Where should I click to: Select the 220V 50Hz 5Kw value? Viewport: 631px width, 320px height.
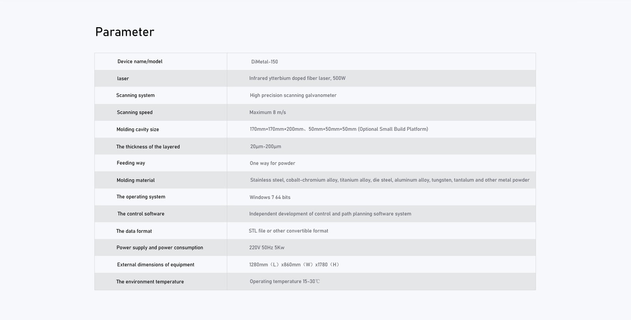click(x=267, y=248)
